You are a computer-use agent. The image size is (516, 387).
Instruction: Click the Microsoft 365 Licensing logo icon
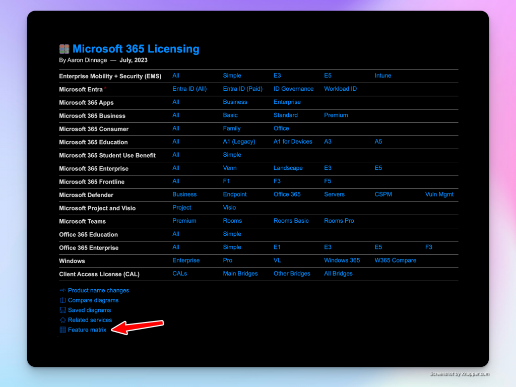(x=64, y=49)
